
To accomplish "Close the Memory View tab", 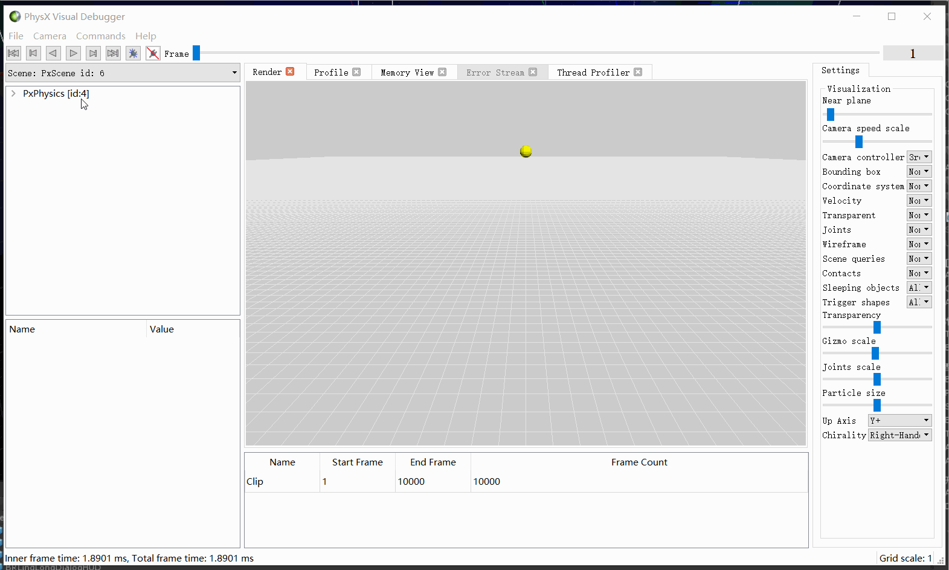I will [442, 72].
